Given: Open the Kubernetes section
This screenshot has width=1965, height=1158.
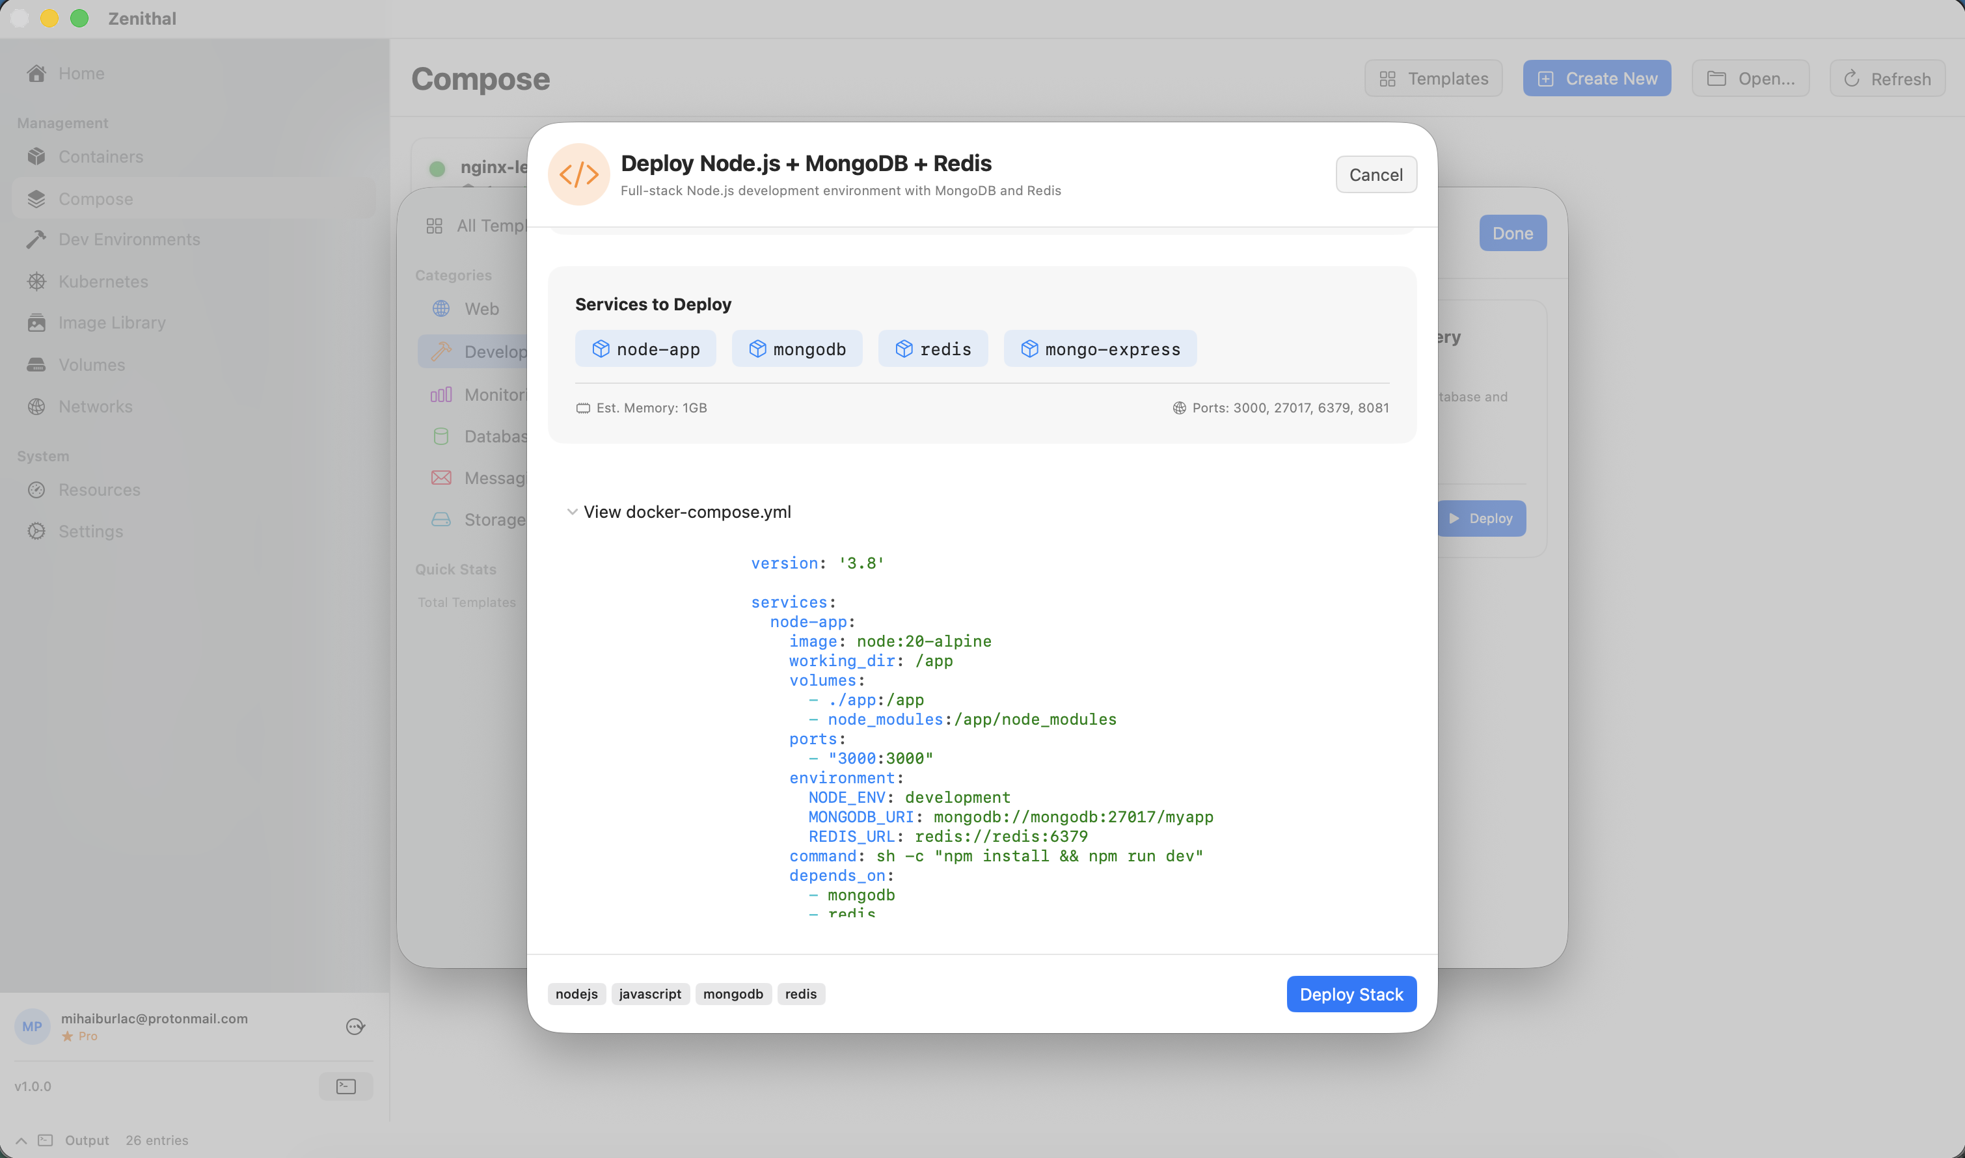Looking at the screenshot, I should click(x=103, y=282).
